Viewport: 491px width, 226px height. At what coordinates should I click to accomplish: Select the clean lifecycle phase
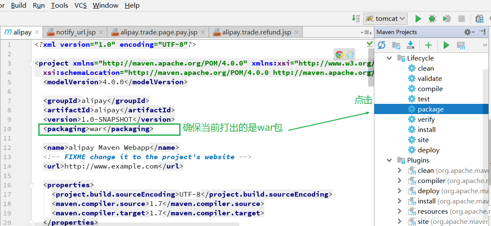(x=425, y=68)
